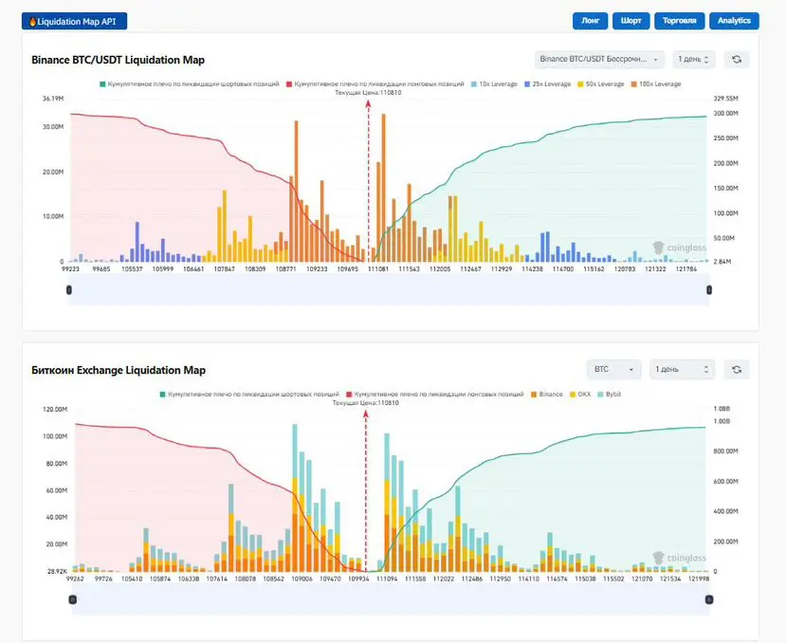Grab the left zoom slider handle under the top chart
Image resolution: width=786 pixels, height=643 pixels.
[69, 290]
